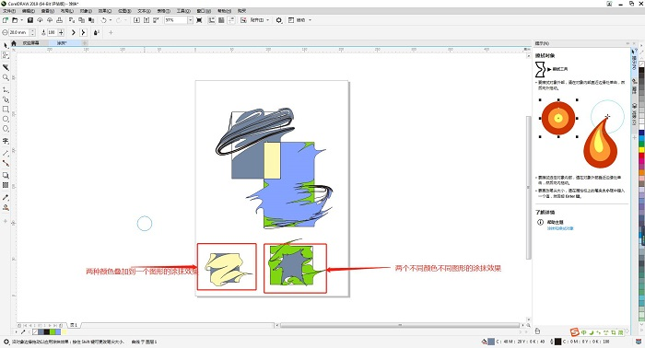Switch to the Welcome Screen tab
The image size is (645, 348).
click(30, 42)
